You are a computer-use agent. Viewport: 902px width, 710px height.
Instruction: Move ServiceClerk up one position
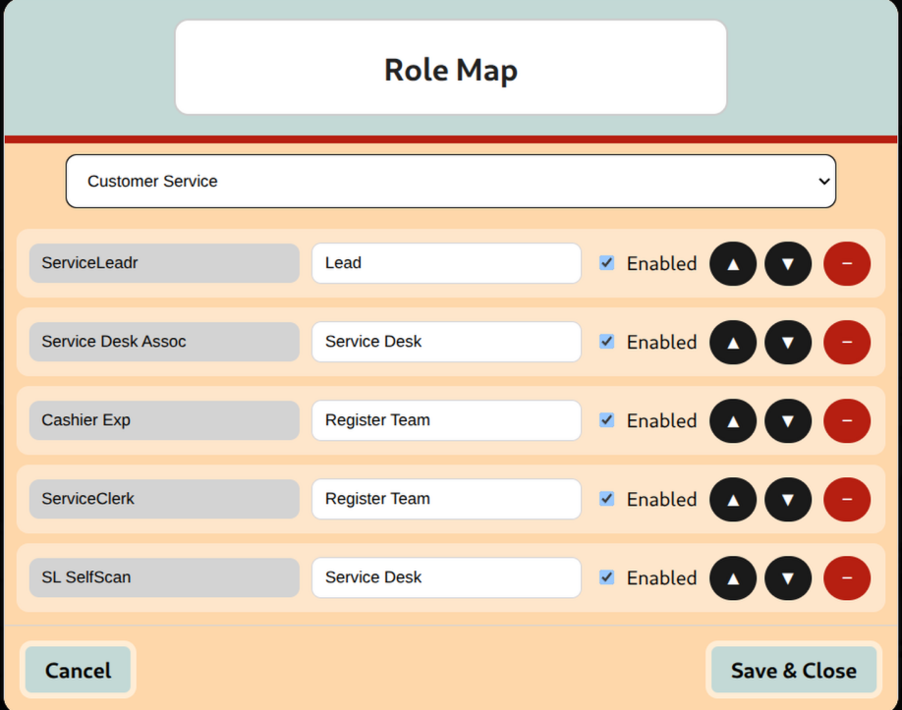point(732,499)
